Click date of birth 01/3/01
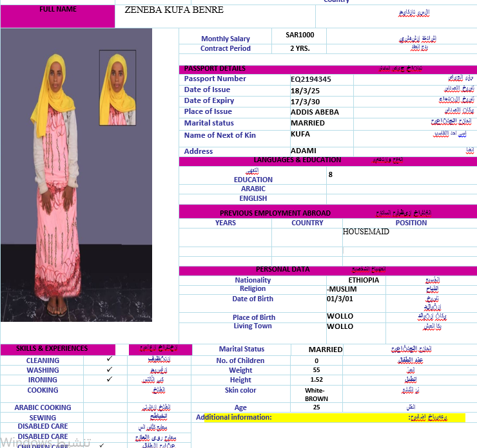Image resolution: width=477 pixels, height=448 pixels. [340, 299]
